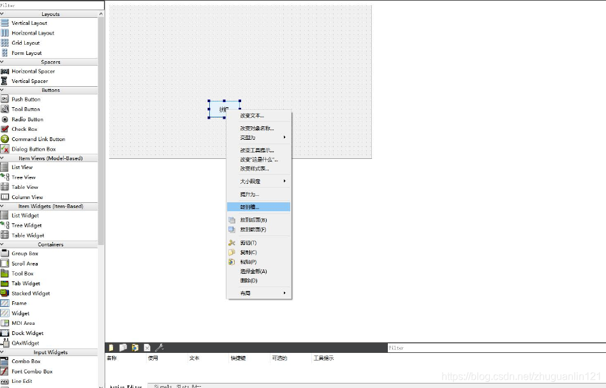Choose 放到后面(B) in context menu
This screenshot has width=606, height=388.
[x=258, y=220]
